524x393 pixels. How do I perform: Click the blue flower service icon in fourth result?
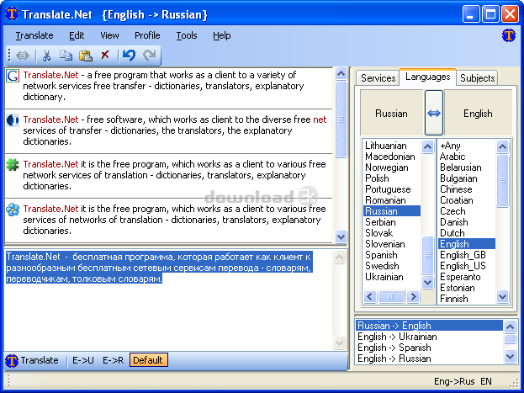tap(13, 210)
